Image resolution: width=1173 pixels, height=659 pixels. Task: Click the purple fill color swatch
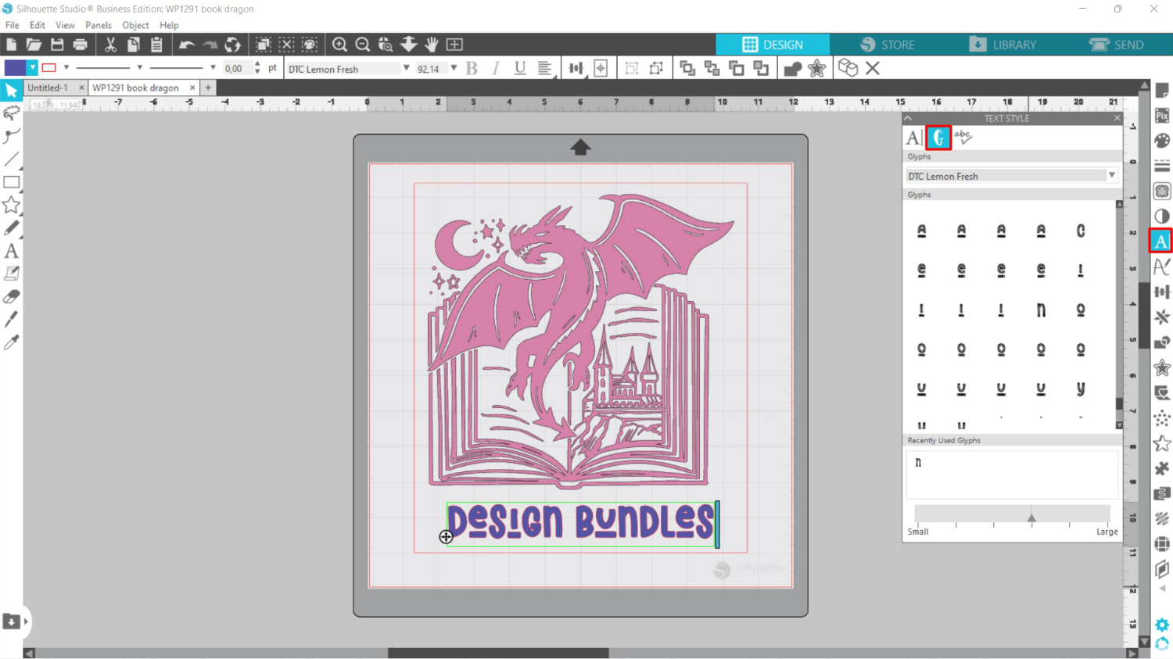[16, 68]
